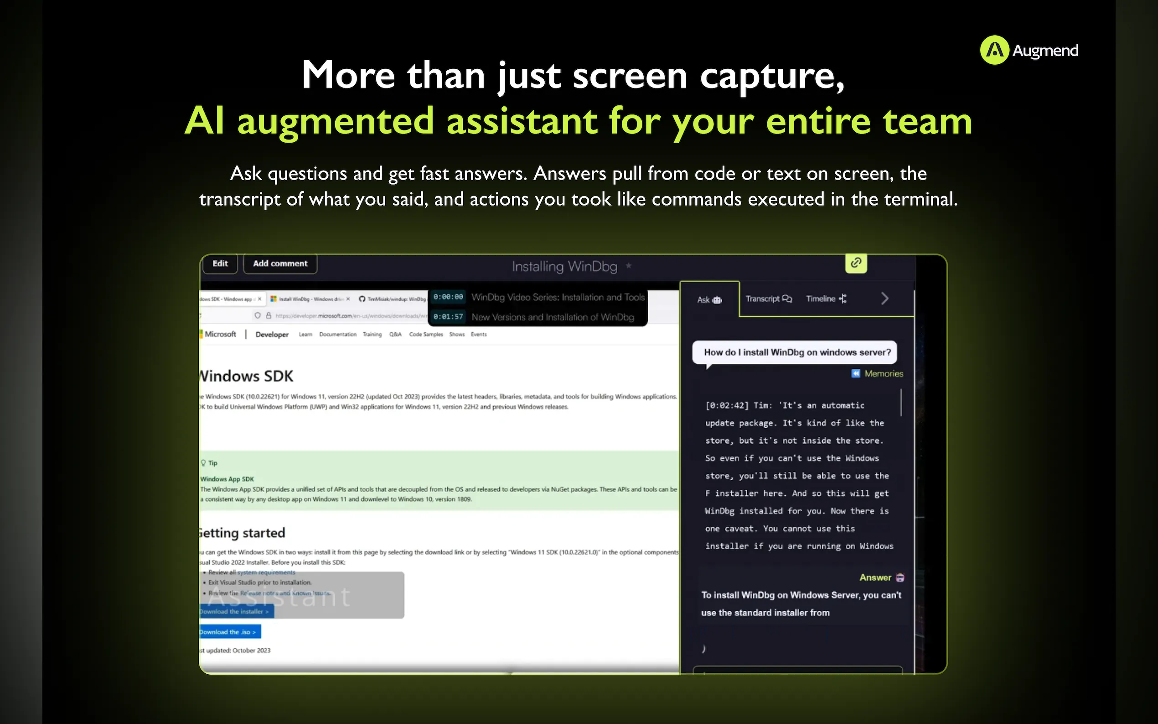The image size is (1158, 724).
Task: Open the Release notes and Known Issues link
Action: pos(285,593)
